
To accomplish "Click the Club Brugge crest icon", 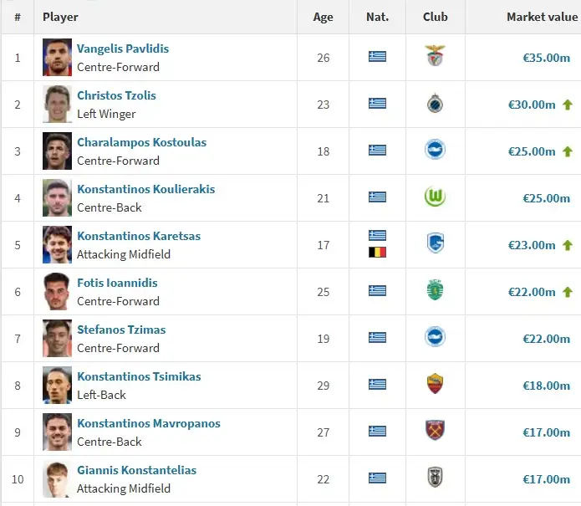I will tap(435, 104).
